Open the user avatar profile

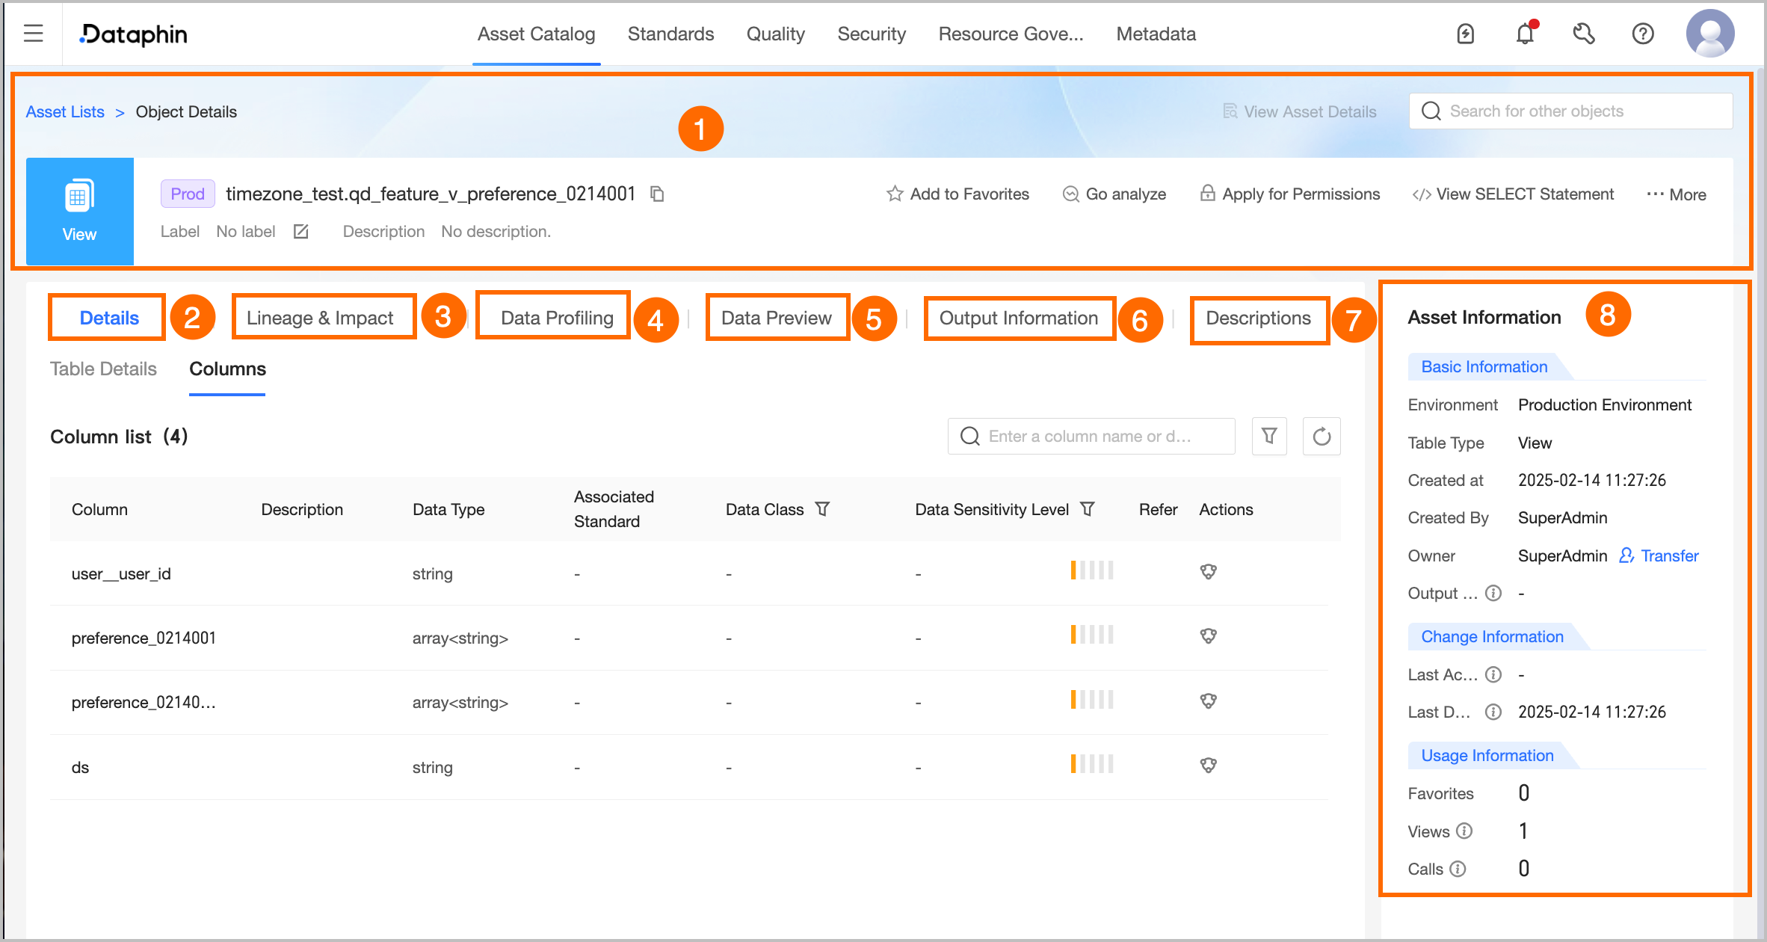click(x=1709, y=34)
